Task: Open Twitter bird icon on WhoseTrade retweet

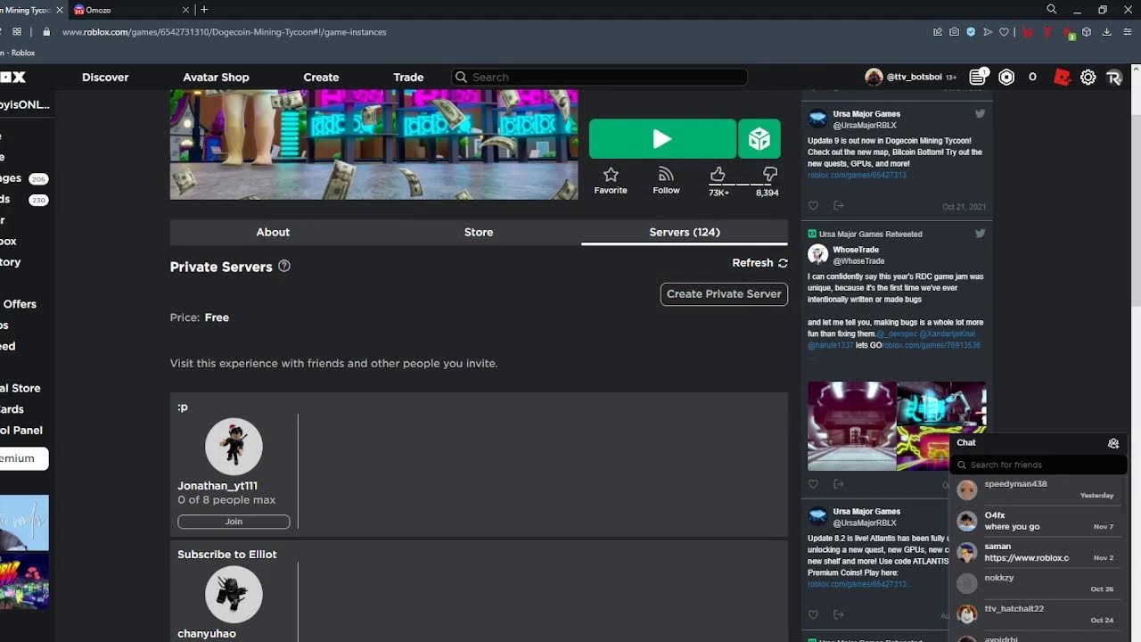Action: [980, 234]
